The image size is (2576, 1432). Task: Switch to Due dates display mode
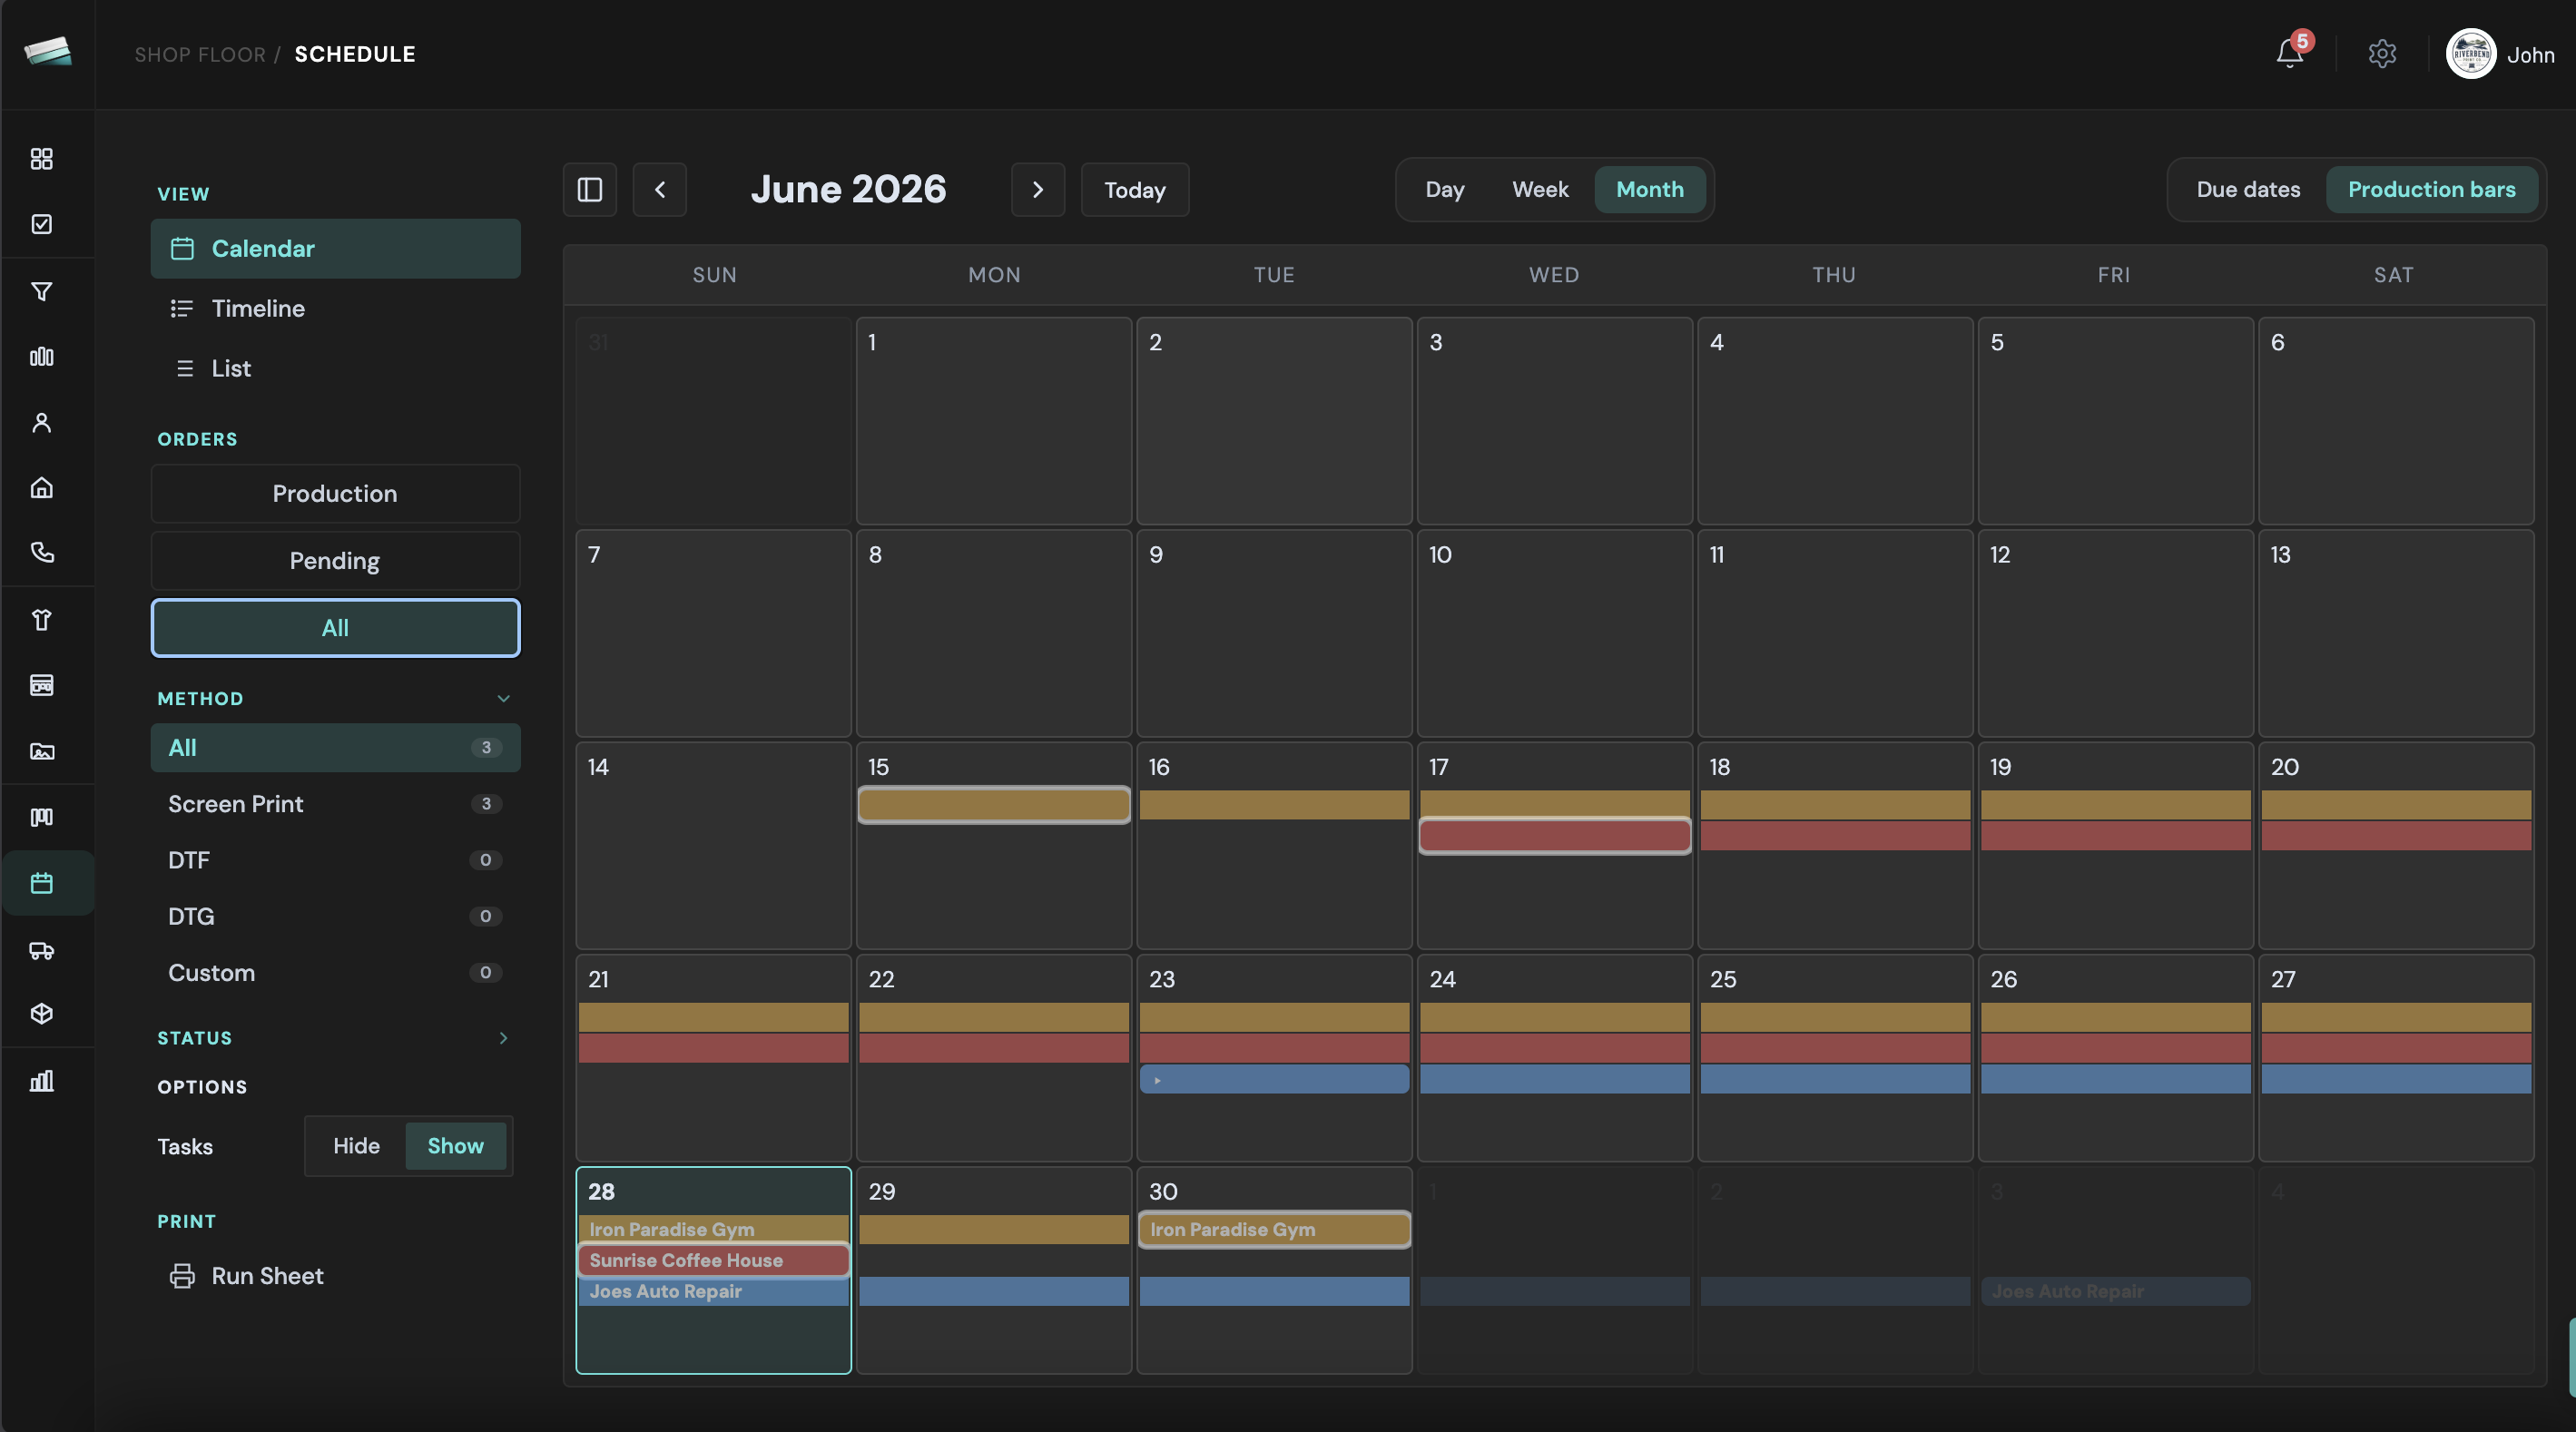[x=2248, y=190]
